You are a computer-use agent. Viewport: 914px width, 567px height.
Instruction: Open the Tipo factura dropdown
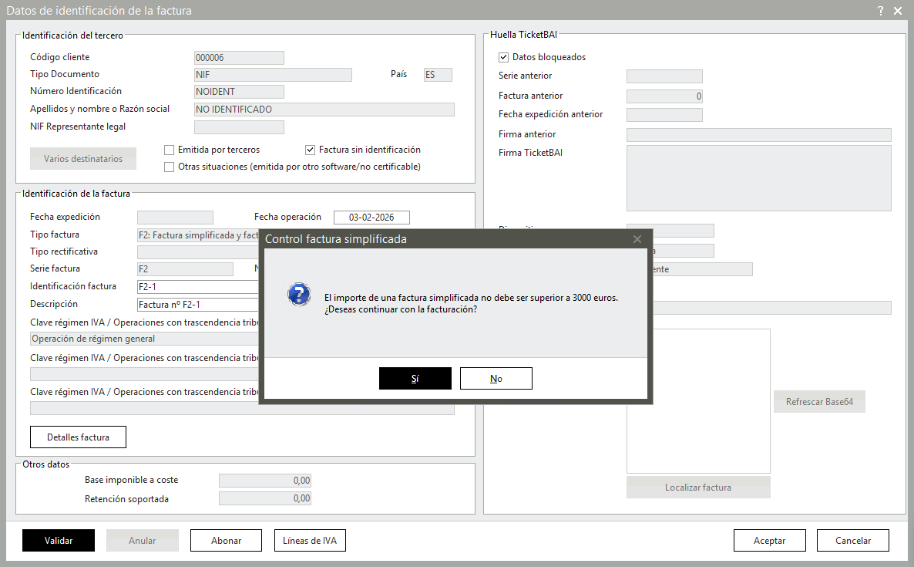[198, 235]
